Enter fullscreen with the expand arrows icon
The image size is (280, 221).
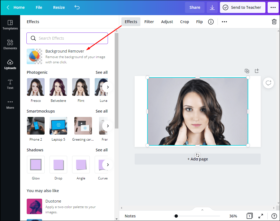261,216
